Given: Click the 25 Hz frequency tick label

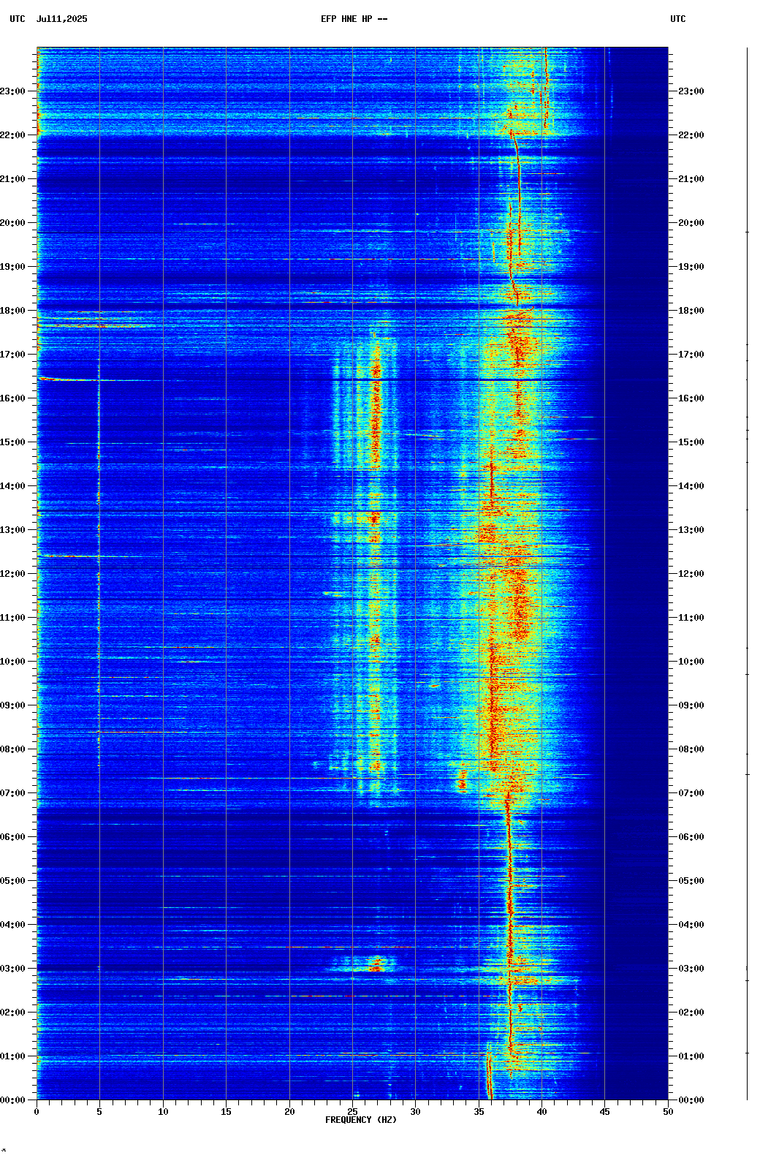Looking at the screenshot, I should tap(352, 1112).
